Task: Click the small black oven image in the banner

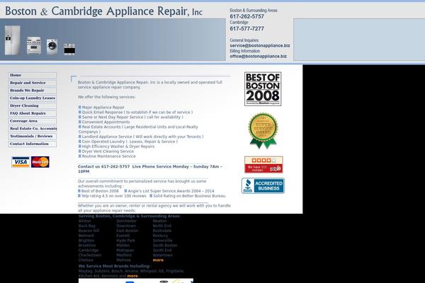Action: coord(69,49)
